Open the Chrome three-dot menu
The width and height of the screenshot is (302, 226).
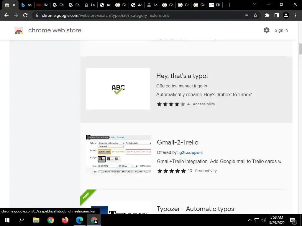[x=296, y=15]
